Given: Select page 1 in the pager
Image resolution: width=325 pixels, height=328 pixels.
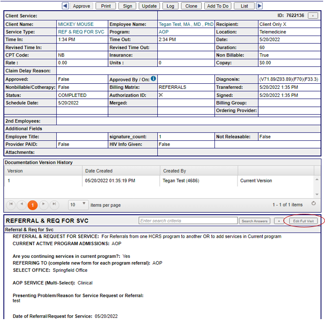Looking at the screenshot, I should click(32, 204).
